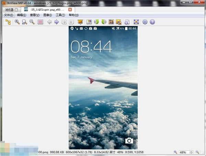Rotate image counter-clockwise icon
The width and height of the screenshot is (206, 156).
tap(96, 22)
